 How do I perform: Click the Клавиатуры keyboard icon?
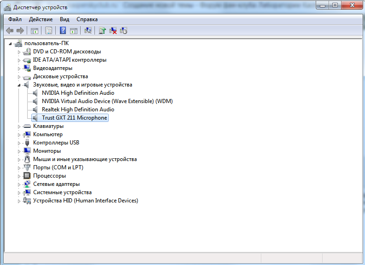(x=27, y=126)
